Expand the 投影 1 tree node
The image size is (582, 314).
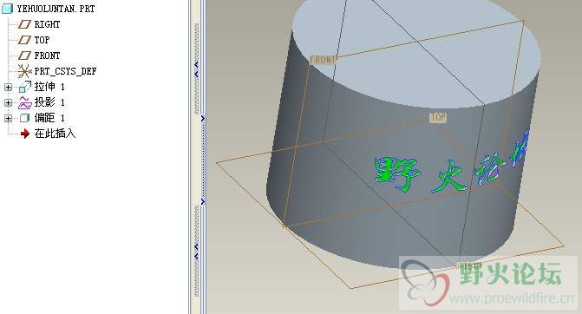(x=8, y=102)
